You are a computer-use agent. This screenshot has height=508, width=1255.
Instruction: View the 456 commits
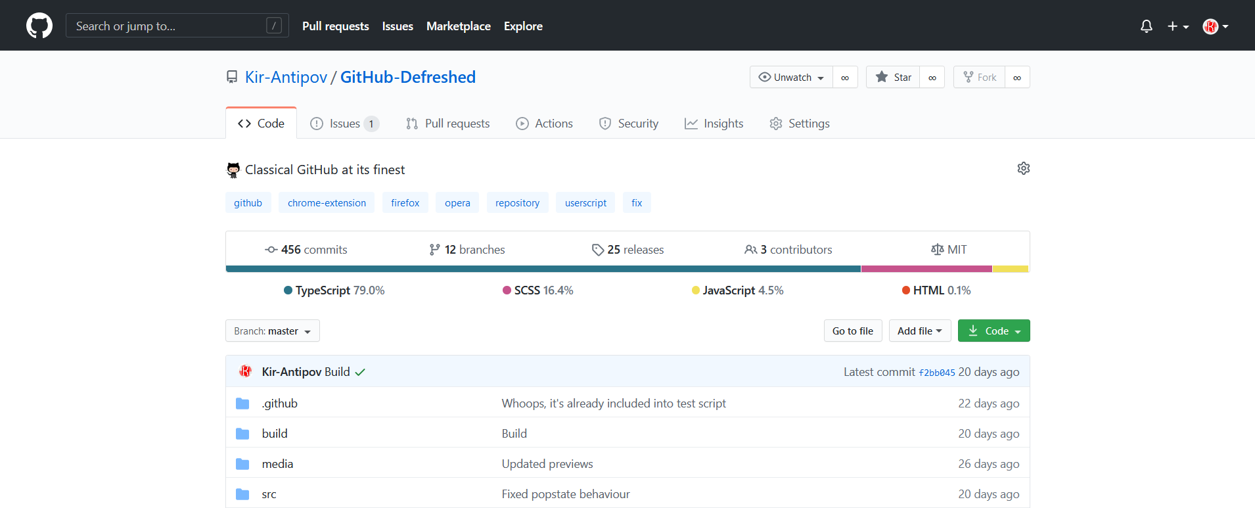[x=306, y=250]
